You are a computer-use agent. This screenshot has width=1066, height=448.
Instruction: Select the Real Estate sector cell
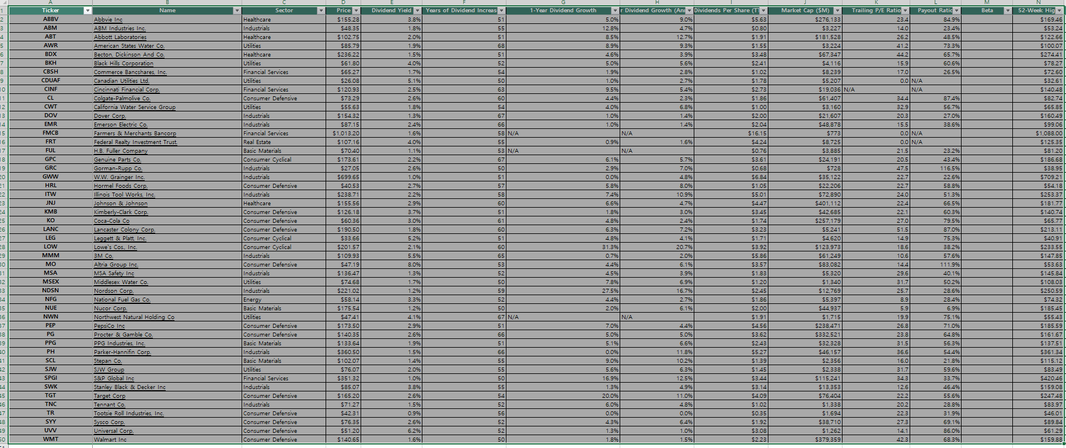tap(284, 142)
